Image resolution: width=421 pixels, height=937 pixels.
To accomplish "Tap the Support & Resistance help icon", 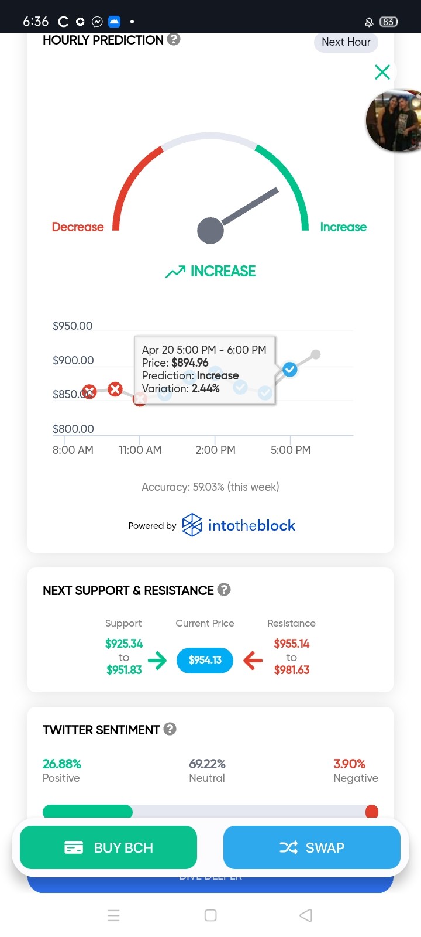I will 224,590.
